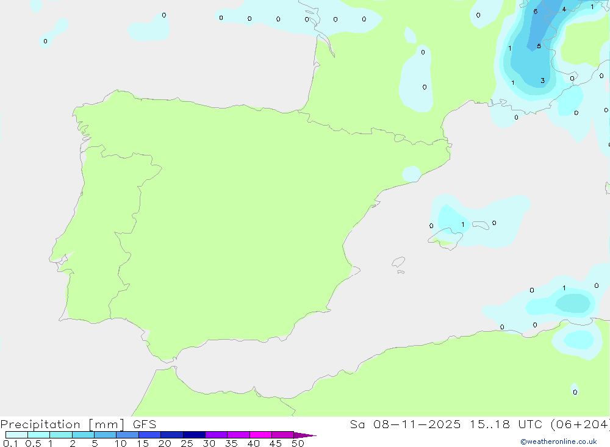The height and width of the screenshot is (447, 610).
Task: Select the 10–15 mm legend color box
Action: (x=127, y=435)
